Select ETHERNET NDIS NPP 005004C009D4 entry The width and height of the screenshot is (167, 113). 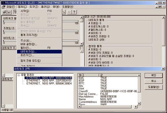(49, 83)
